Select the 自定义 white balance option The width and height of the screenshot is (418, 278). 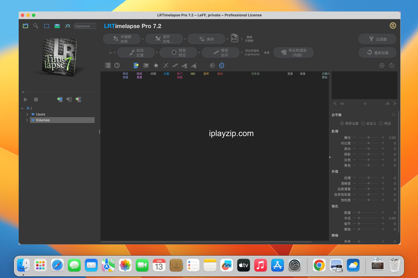click(x=369, y=124)
